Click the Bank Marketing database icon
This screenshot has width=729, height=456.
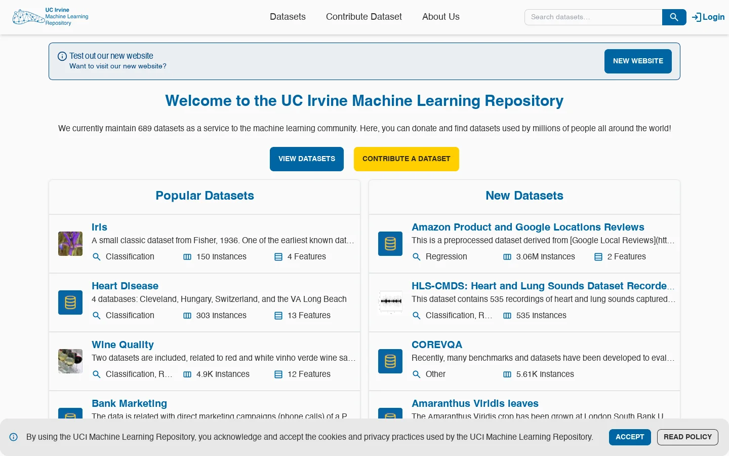click(x=70, y=413)
